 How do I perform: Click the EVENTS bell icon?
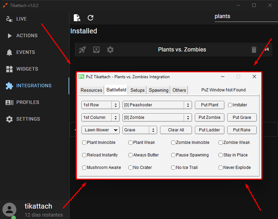pos(9,52)
